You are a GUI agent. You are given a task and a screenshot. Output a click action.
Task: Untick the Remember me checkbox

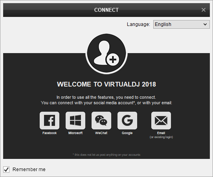coord(6,170)
